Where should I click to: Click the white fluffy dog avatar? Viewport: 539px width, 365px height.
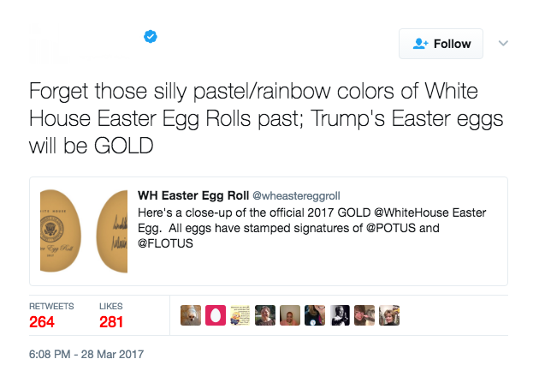click(x=190, y=316)
